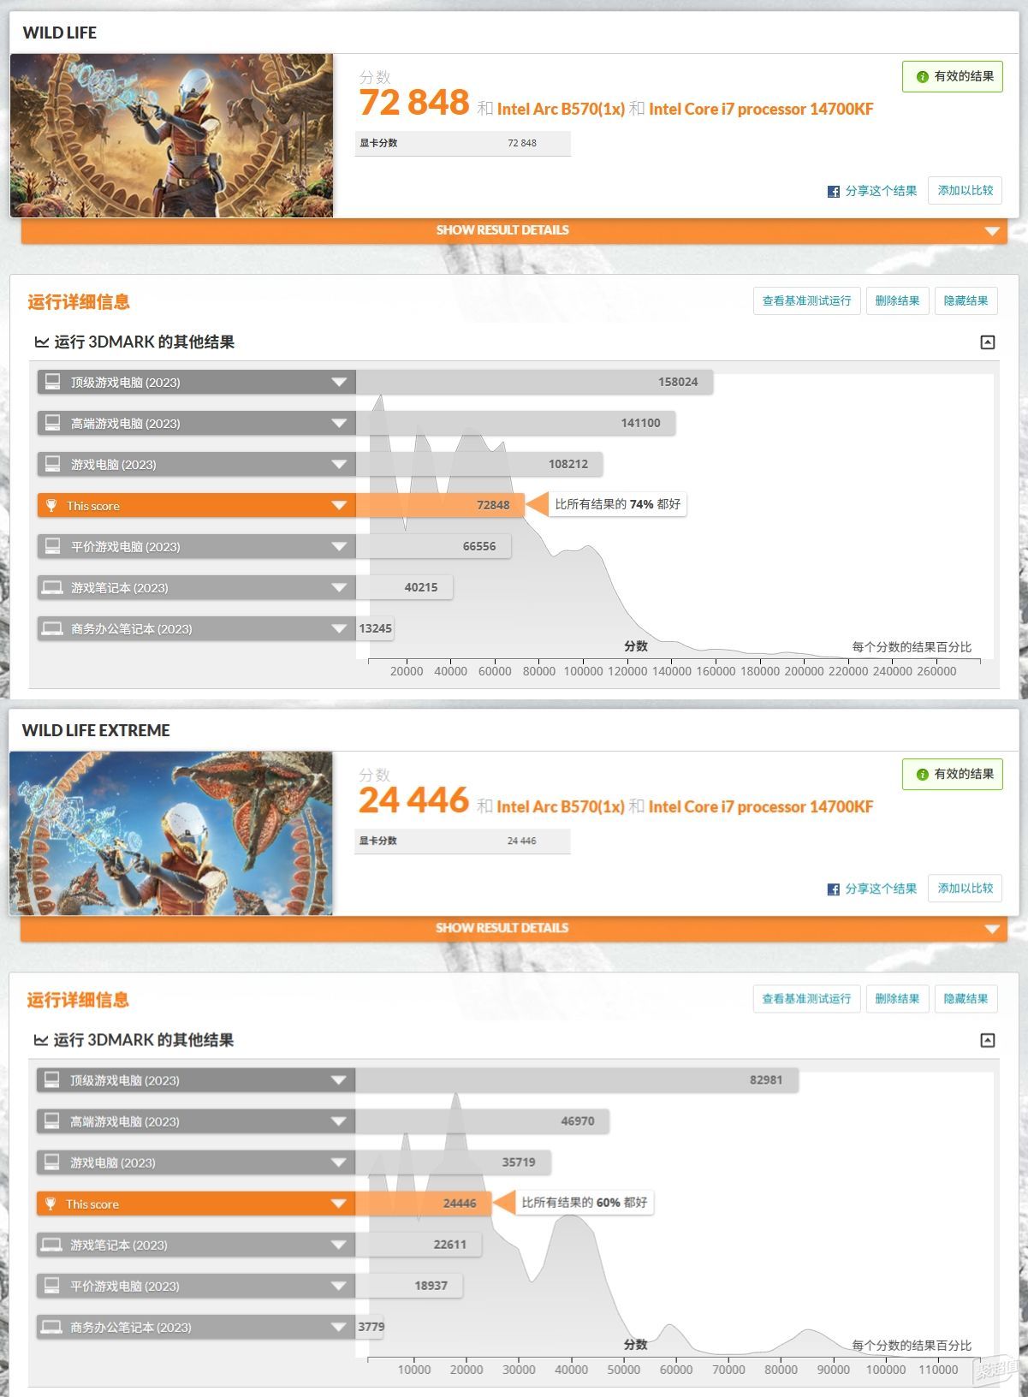Click the 24 446 main score in Wild Life Extreme
Viewport: 1028px width, 1397px height.
[x=414, y=800]
